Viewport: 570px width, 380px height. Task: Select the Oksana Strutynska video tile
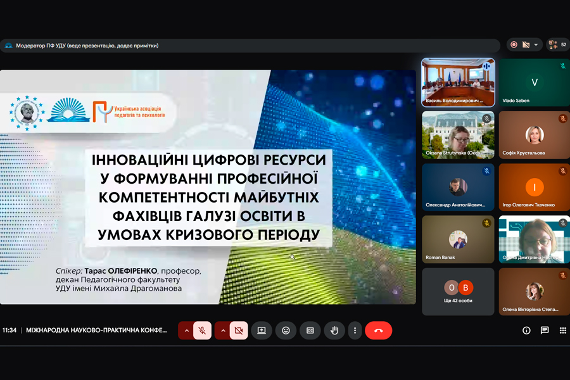point(458,135)
